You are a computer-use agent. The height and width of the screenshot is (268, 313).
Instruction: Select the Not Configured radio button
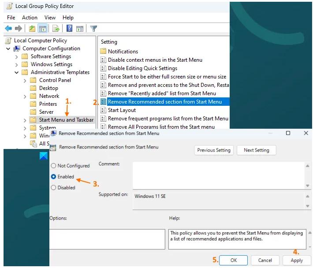[54, 166]
